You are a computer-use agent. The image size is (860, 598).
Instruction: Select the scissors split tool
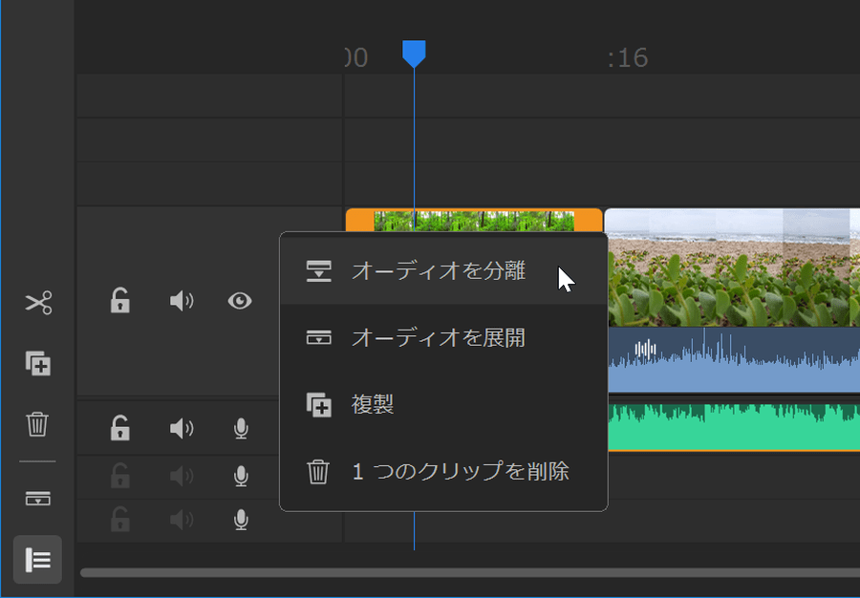[x=38, y=304]
